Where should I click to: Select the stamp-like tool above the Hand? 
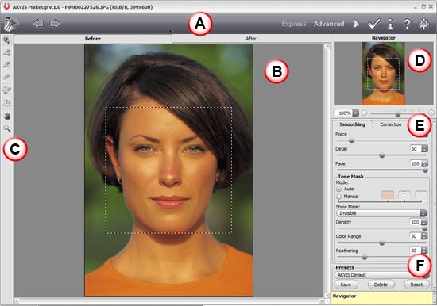[6, 102]
